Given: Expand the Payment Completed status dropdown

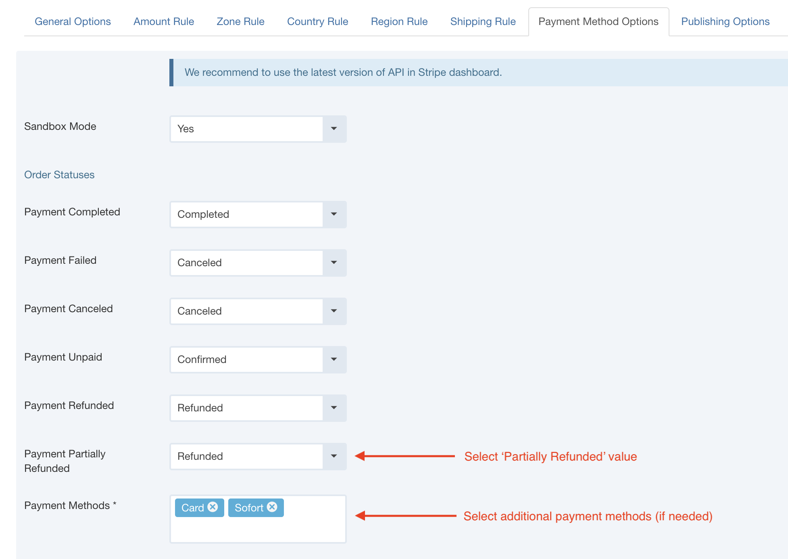Looking at the screenshot, I should pos(258,214).
